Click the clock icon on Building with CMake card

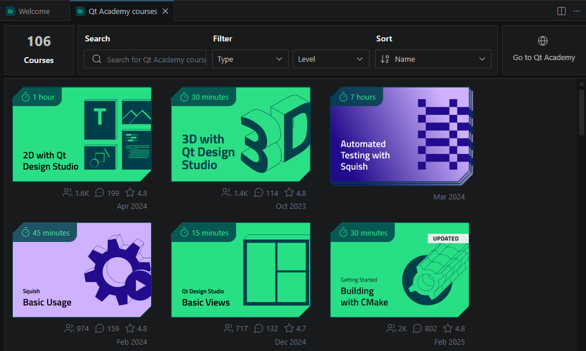click(x=343, y=233)
